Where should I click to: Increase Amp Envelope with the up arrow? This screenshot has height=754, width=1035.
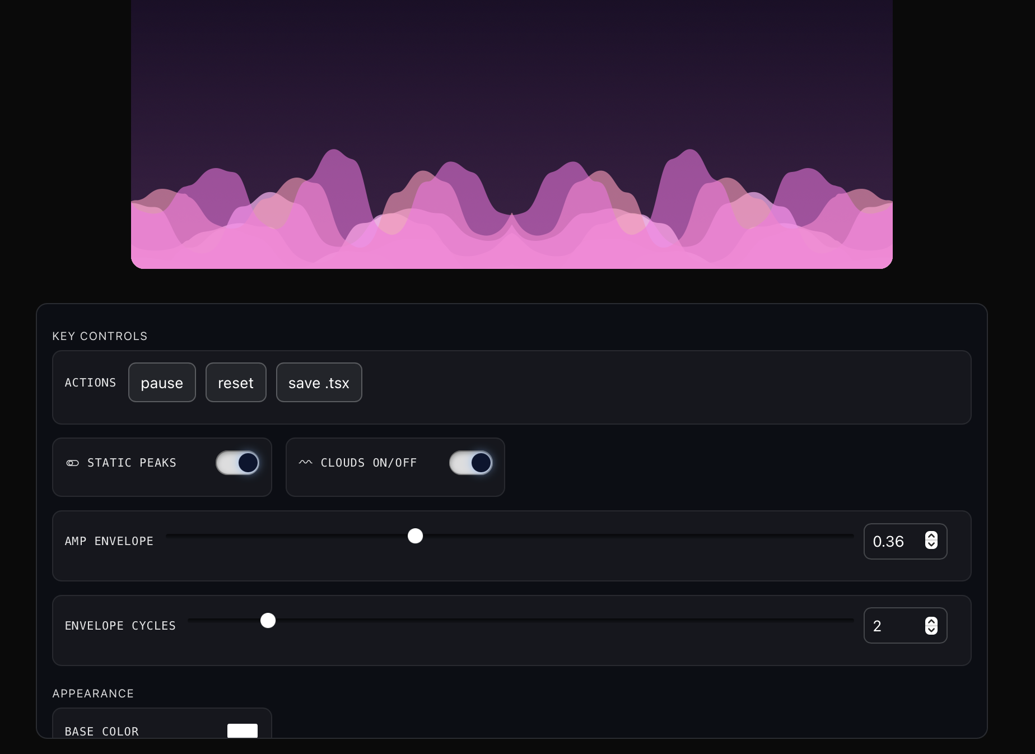(x=931, y=536)
